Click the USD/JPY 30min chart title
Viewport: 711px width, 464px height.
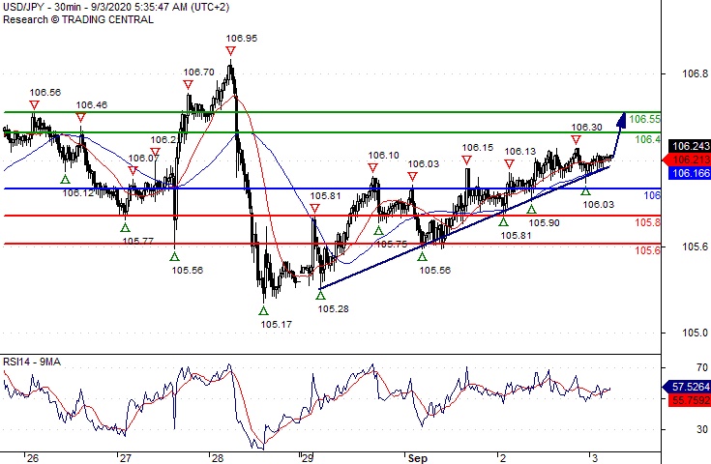[x=116, y=8]
